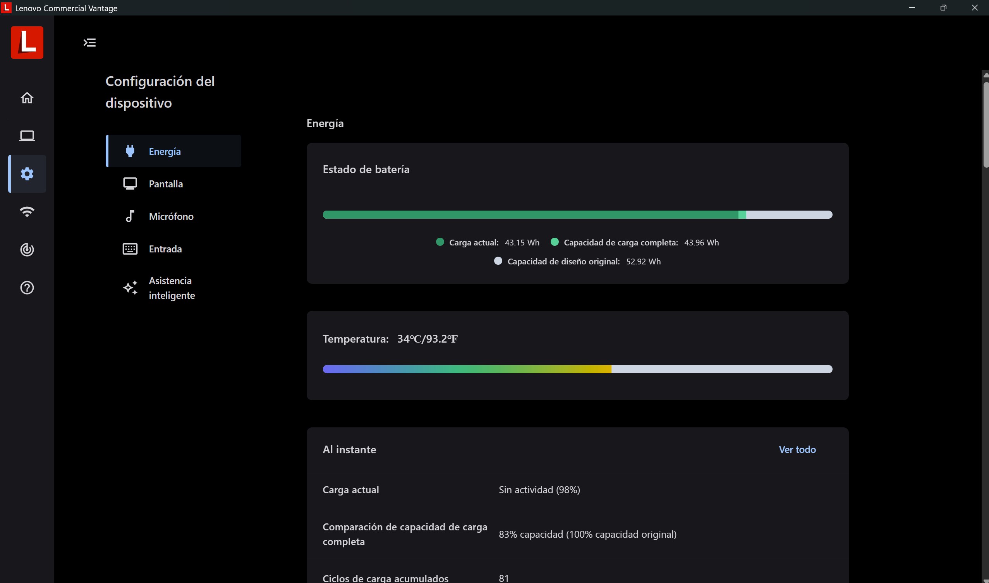Open the help question mark icon
Viewport: 989px width, 583px height.
point(27,288)
